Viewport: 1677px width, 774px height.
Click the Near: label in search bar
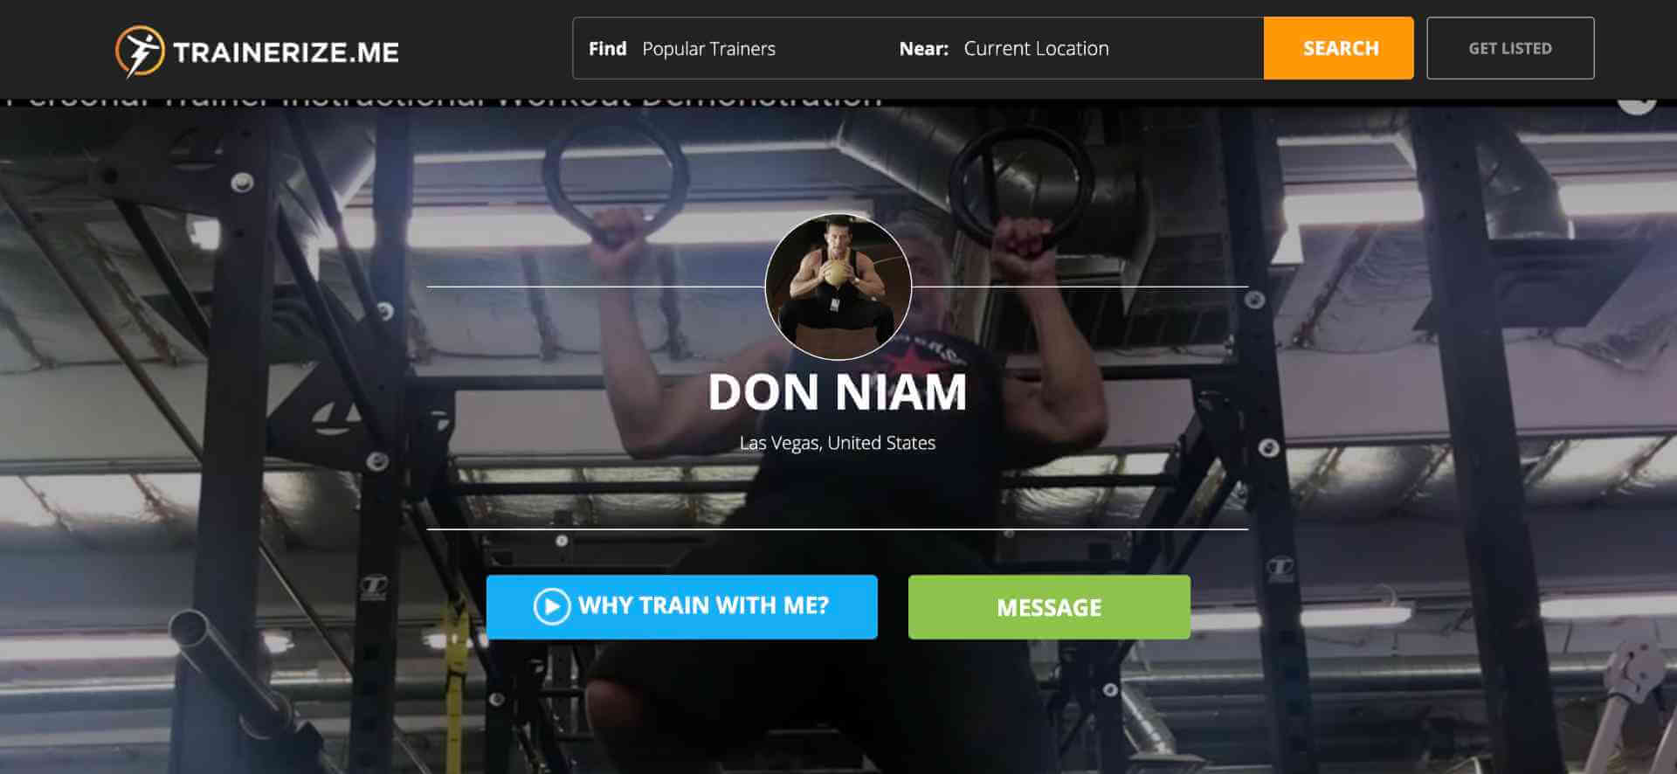923,49
